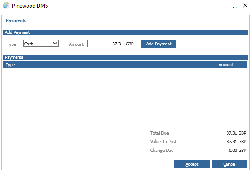This screenshot has height=171, width=251.
Task: Click the Accept button
Action: [192, 164]
